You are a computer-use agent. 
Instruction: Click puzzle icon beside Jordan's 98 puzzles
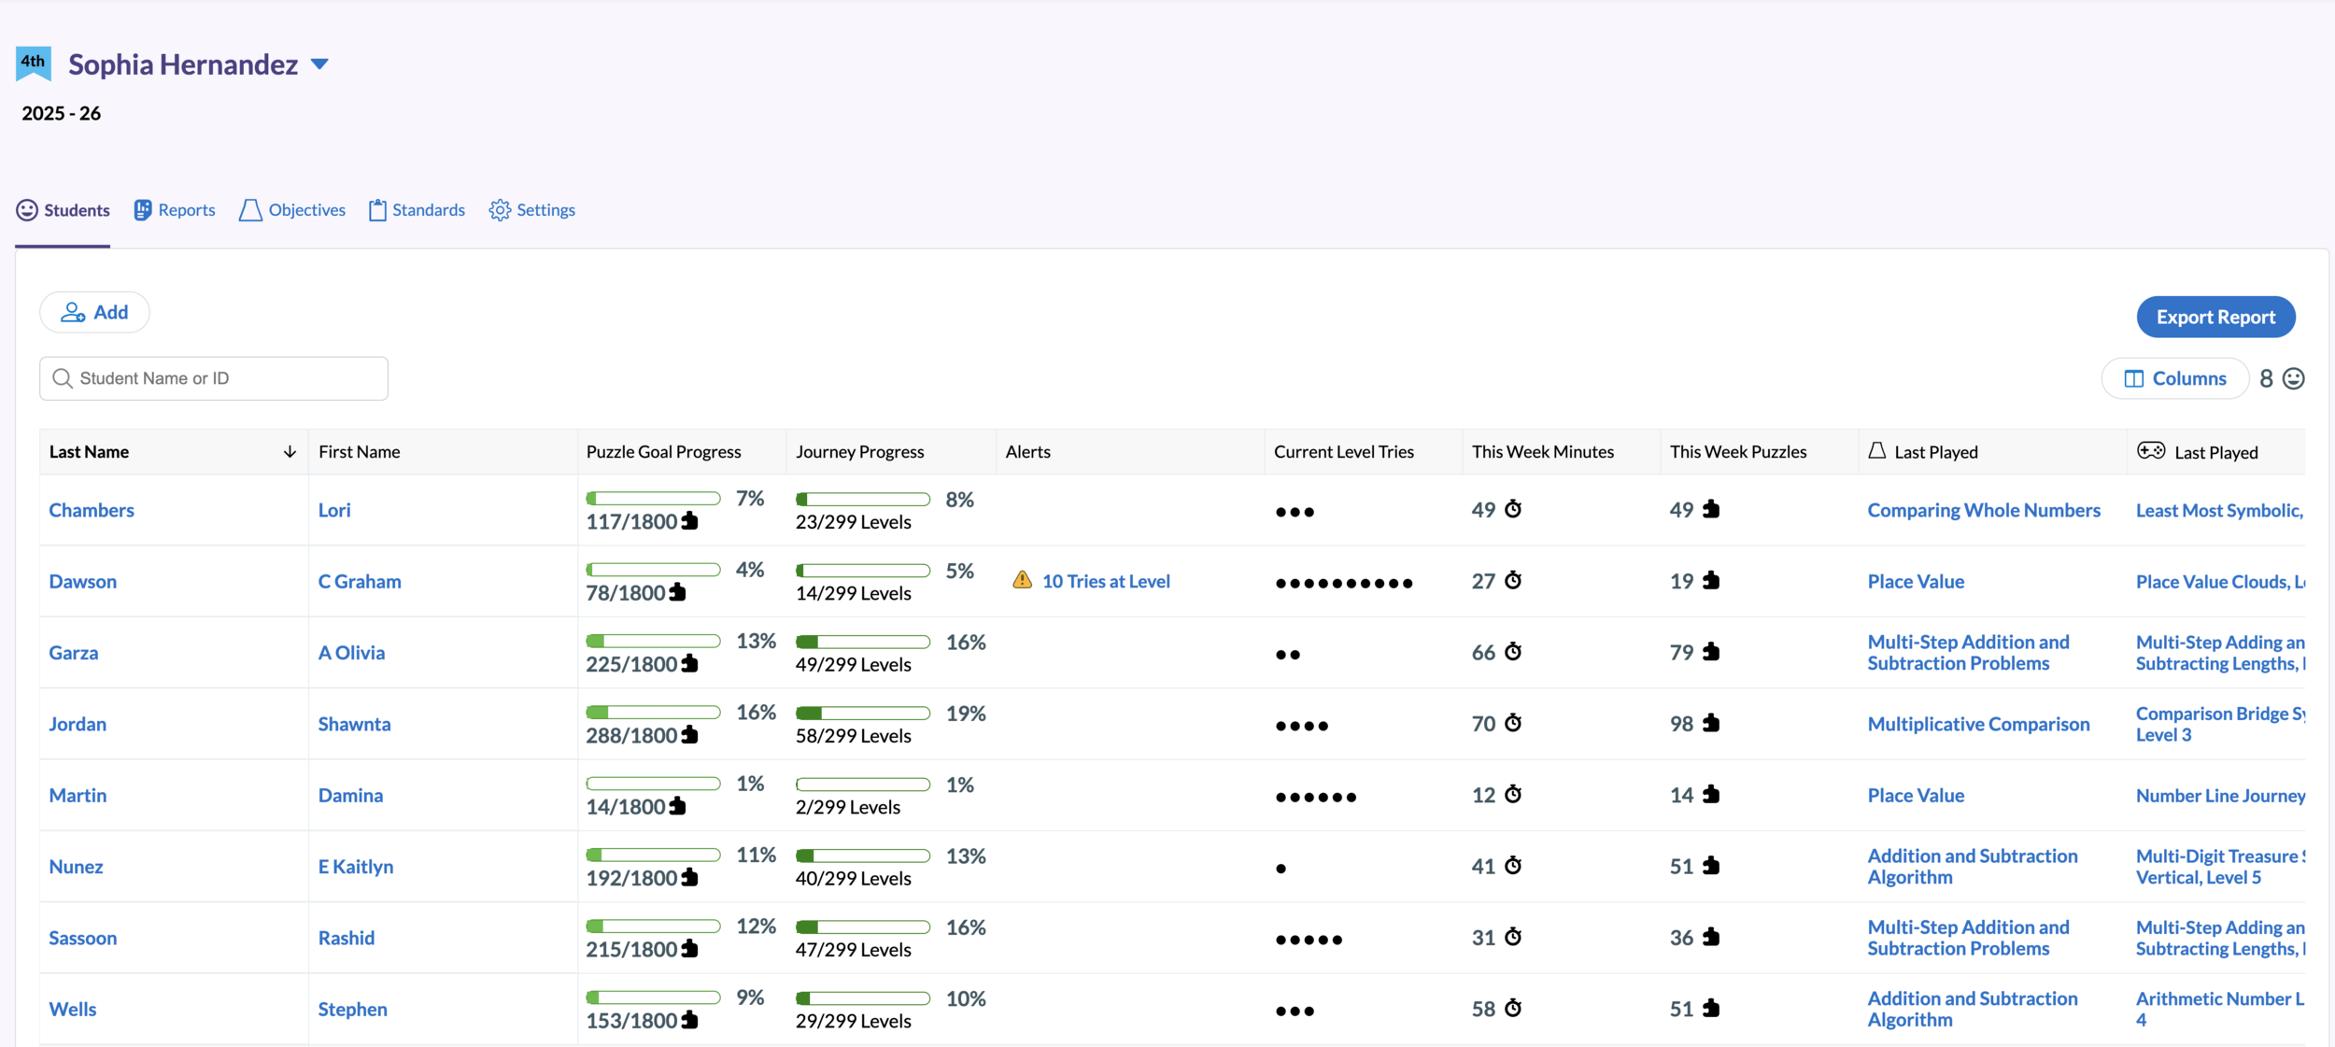pyautogui.click(x=1710, y=723)
